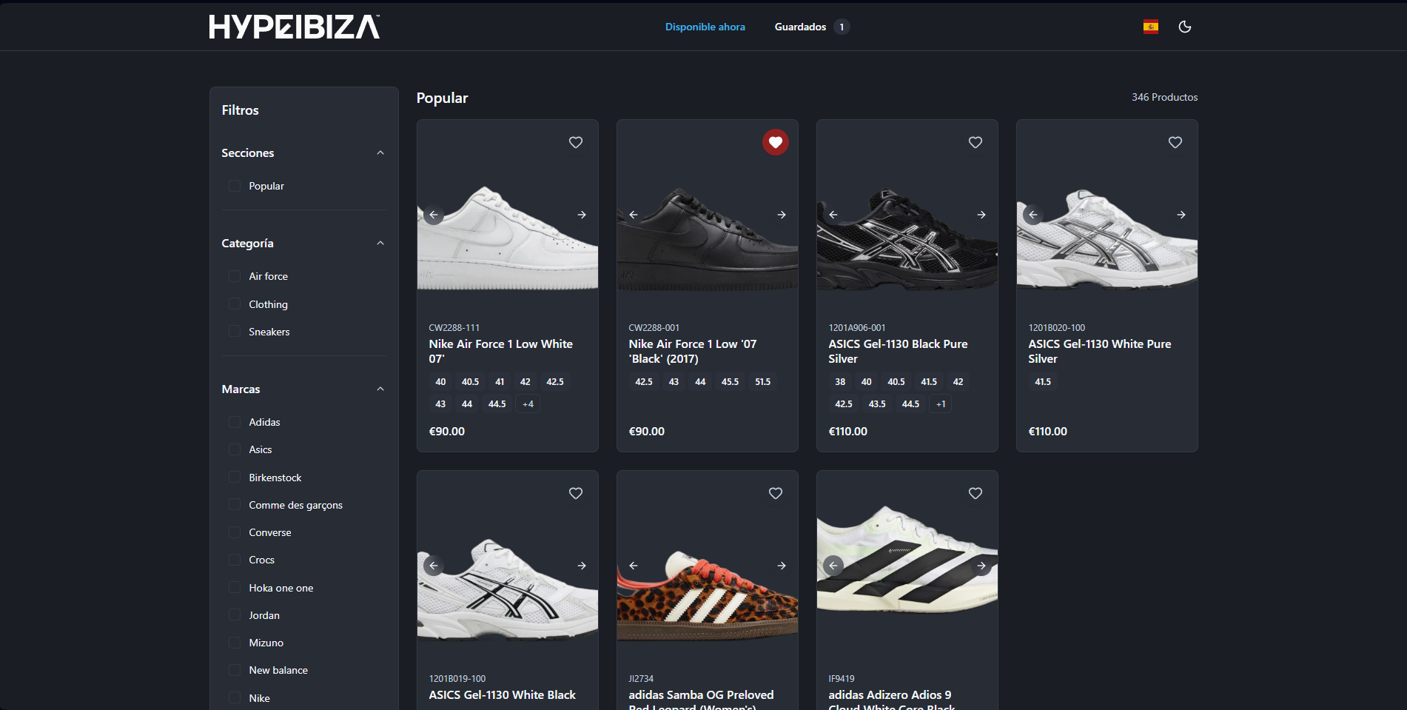Collapse the Secciones filter group
This screenshot has width=1407, height=710.
tap(380, 153)
